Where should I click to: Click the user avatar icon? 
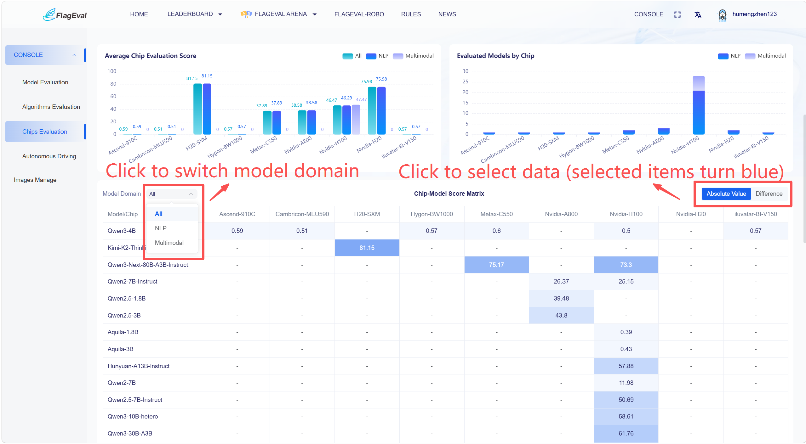[723, 15]
